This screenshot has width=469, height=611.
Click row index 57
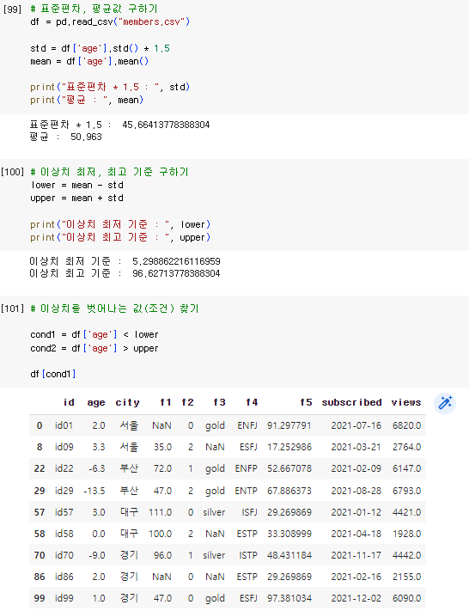(40, 512)
